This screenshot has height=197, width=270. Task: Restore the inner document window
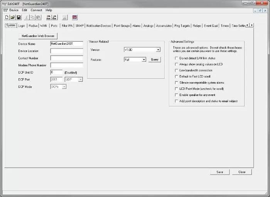[260, 10]
